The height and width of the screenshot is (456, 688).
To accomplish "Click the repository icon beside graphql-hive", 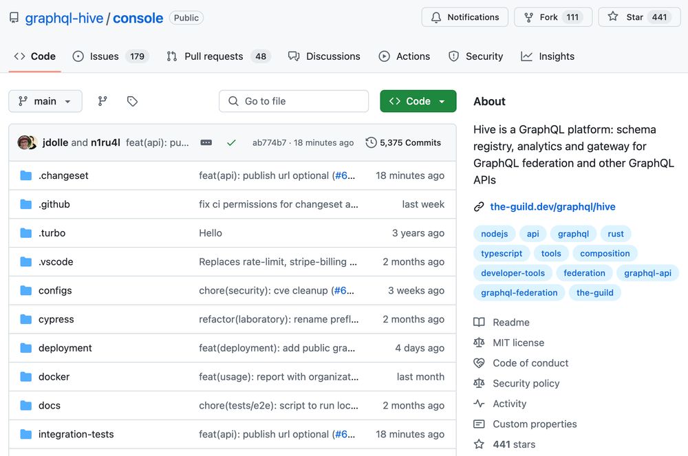I will click(x=14, y=18).
